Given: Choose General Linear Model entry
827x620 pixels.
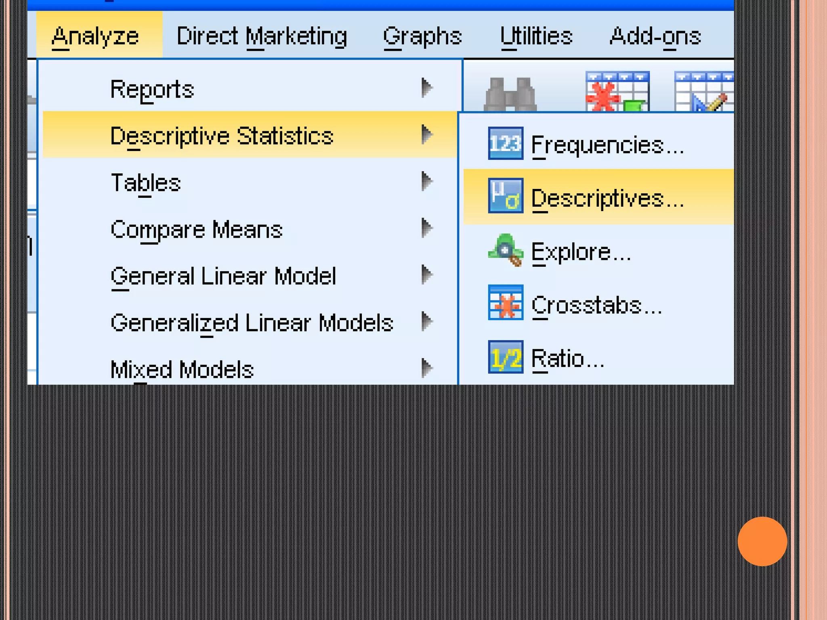Looking at the screenshot, I should click(x=223, y=276).
